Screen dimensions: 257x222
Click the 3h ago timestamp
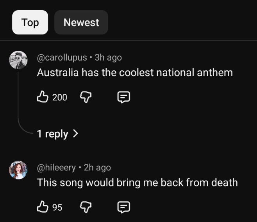108,57
